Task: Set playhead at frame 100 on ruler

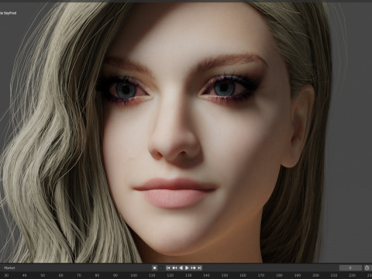Action: (133, 275)
